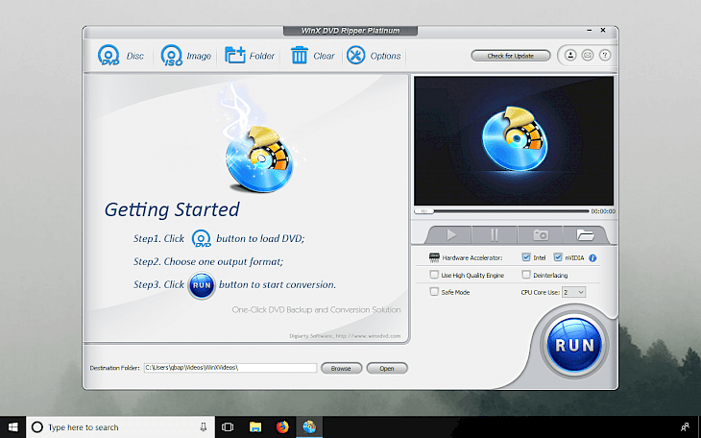
Task: Click the 00:00:00 playback time
Action: click(603, 211)
